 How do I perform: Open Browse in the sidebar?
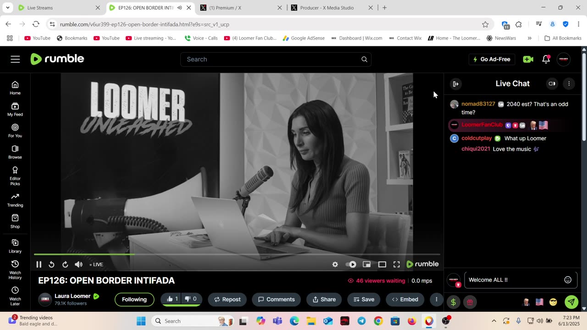coord(15,152)
